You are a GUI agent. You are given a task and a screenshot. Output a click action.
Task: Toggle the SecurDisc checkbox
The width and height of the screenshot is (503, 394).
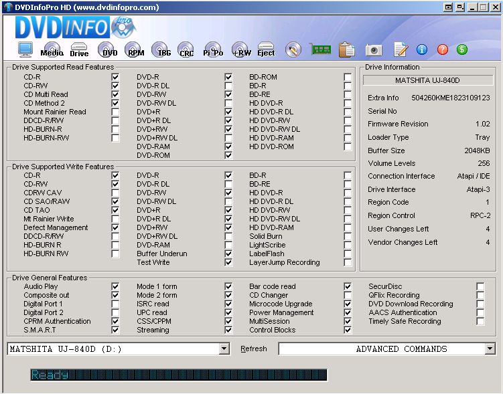(480, 286)
